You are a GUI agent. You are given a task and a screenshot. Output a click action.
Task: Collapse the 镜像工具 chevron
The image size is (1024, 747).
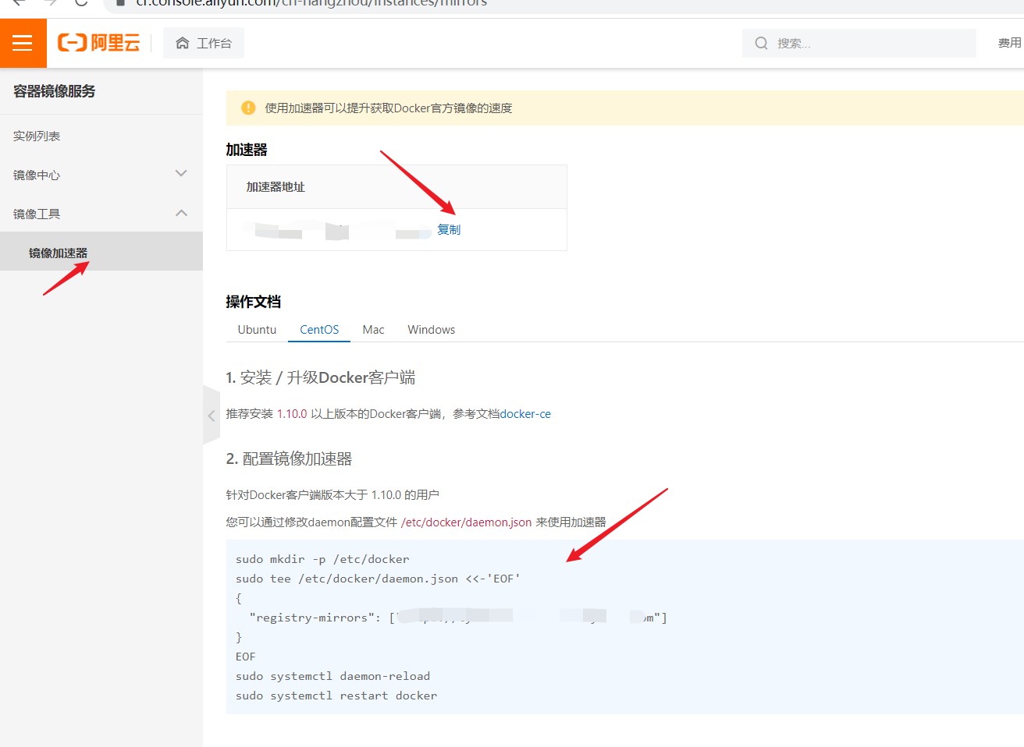(x=181, y=212)
